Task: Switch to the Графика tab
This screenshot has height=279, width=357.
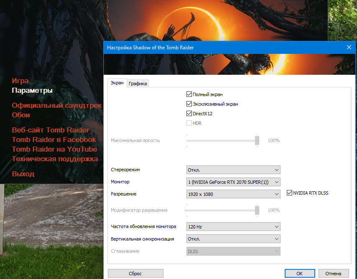Action: click(x=138, y=84)
